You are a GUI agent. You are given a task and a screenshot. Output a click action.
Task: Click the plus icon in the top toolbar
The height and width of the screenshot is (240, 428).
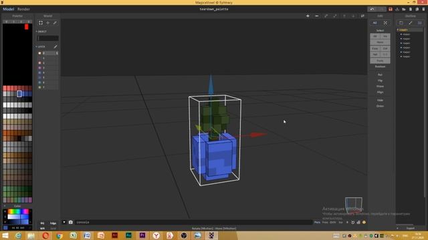click(x=308, y=16)
